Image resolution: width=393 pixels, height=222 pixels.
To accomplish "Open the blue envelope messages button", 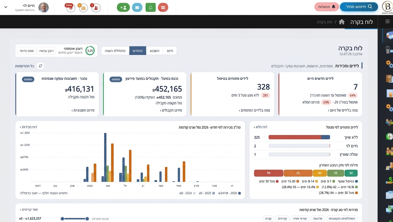I will [137, 7].
